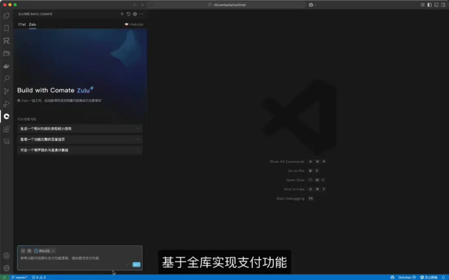Viewport: 449px width, 280px height.
Task: Open the Search view from the activity bar
Action: point(6,78)
